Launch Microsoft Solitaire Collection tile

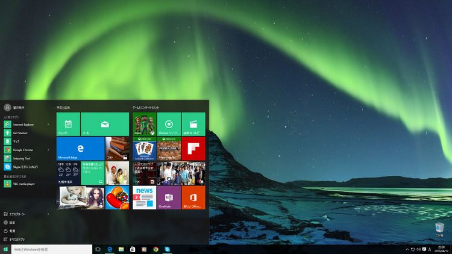pos(145,149)
